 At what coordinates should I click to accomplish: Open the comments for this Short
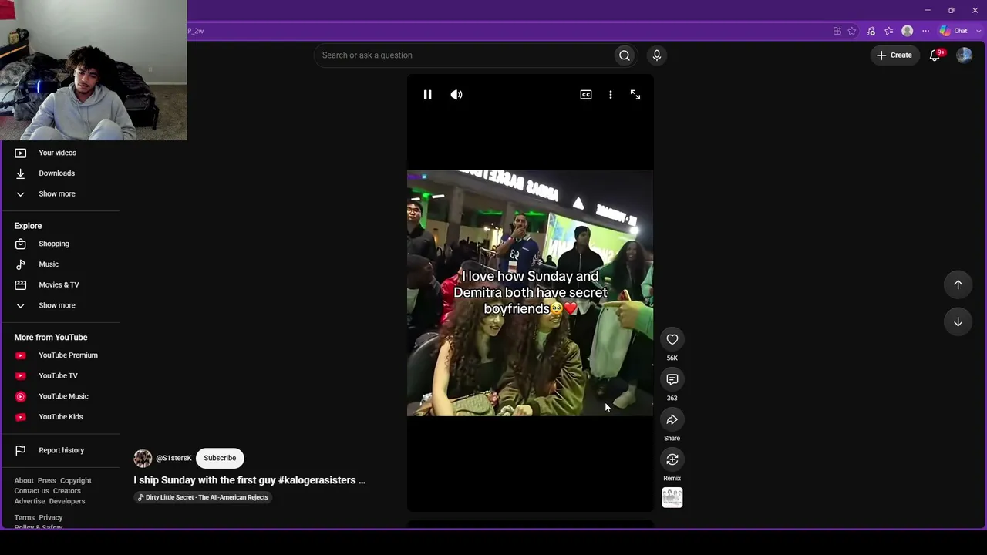672,379
